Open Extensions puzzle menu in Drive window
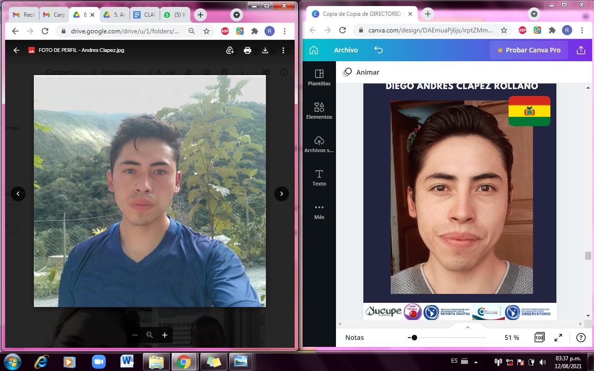Viewport: 594px width, 371px height. click(x=255, y=31)
